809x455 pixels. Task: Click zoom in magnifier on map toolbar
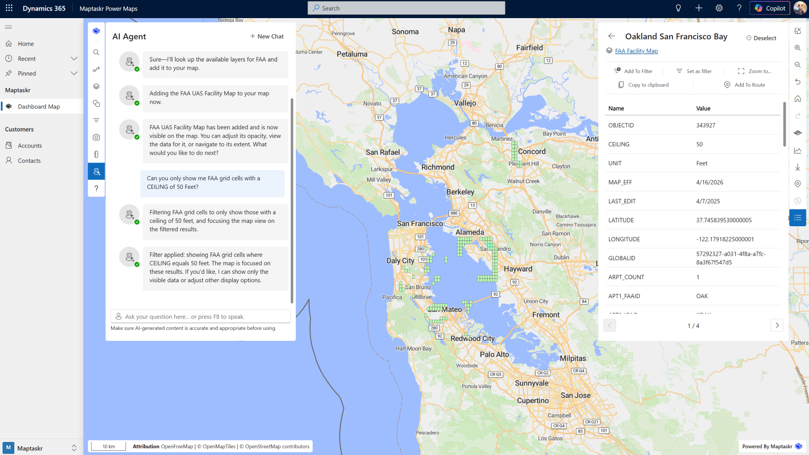tap(798, 48)
